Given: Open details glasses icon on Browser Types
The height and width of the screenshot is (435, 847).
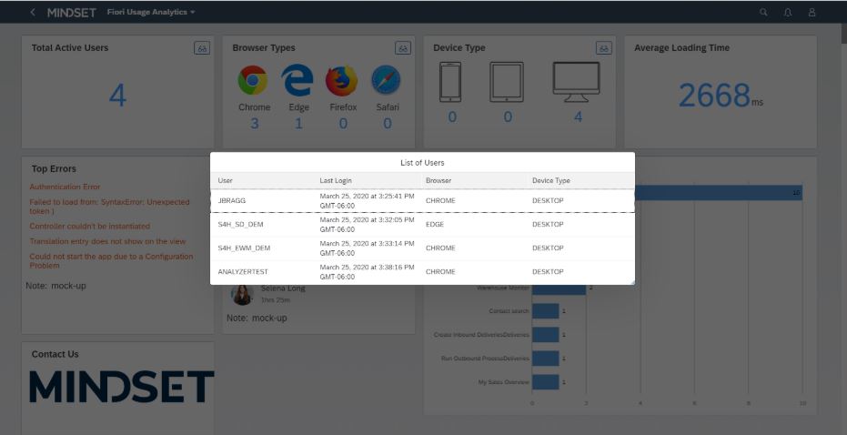Looking at the screenshot, I should click(x=403, y=48).
